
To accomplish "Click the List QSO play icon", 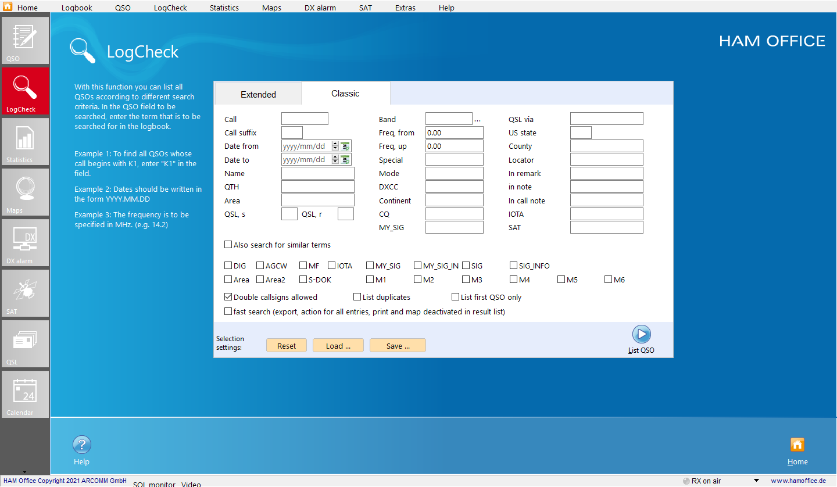I will [642, 334].
